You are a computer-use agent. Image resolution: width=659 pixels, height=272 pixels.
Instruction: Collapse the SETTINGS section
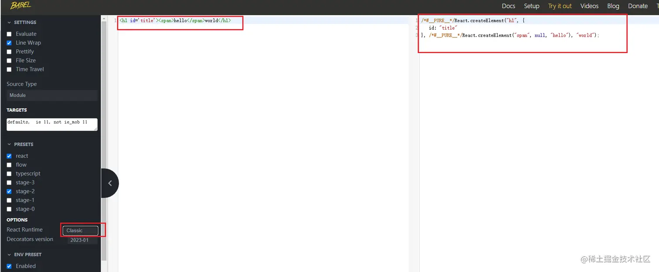coord(22,22)
